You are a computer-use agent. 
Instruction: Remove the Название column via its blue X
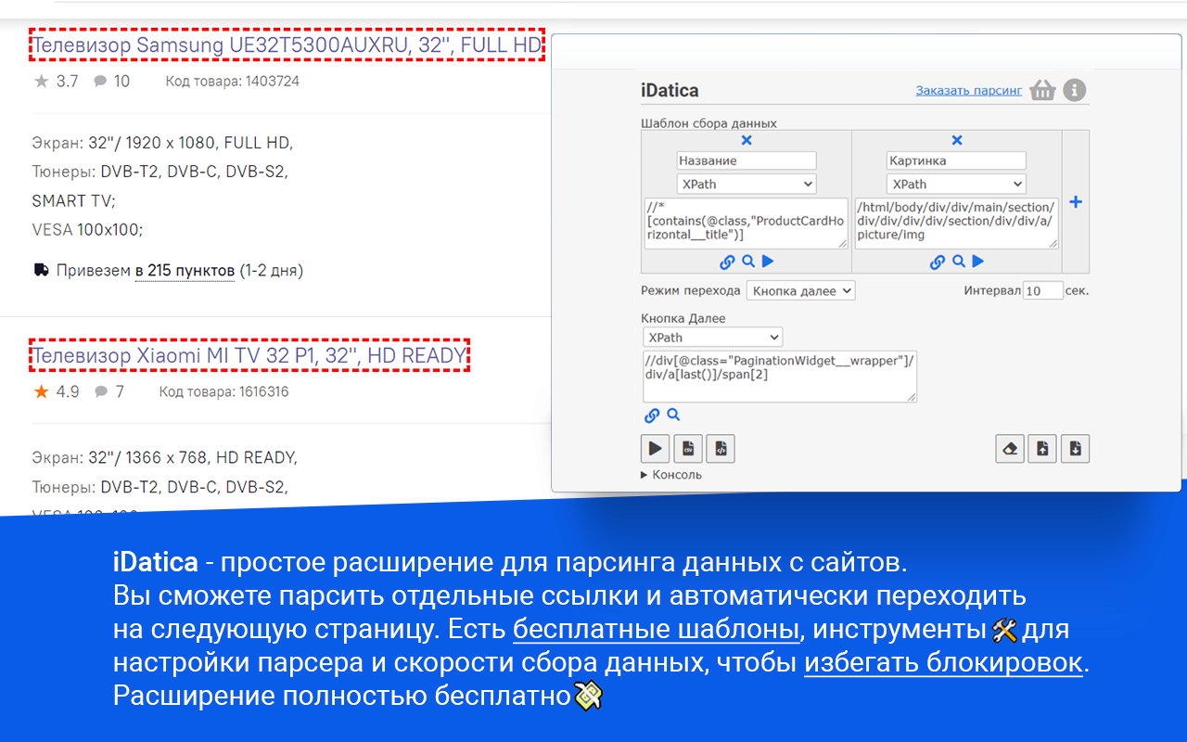[747, 140]
